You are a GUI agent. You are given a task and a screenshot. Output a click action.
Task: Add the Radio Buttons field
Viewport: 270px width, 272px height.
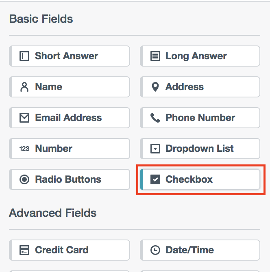(70, 179)
